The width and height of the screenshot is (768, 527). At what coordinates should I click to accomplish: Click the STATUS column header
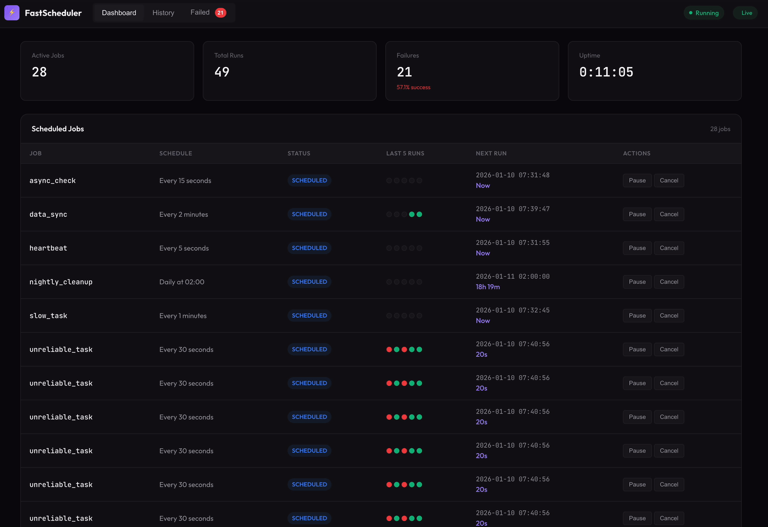point(299,154)
